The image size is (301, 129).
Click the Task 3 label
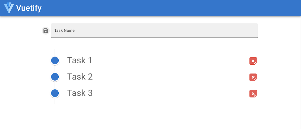pyautogui.click(x=80, y=93)
